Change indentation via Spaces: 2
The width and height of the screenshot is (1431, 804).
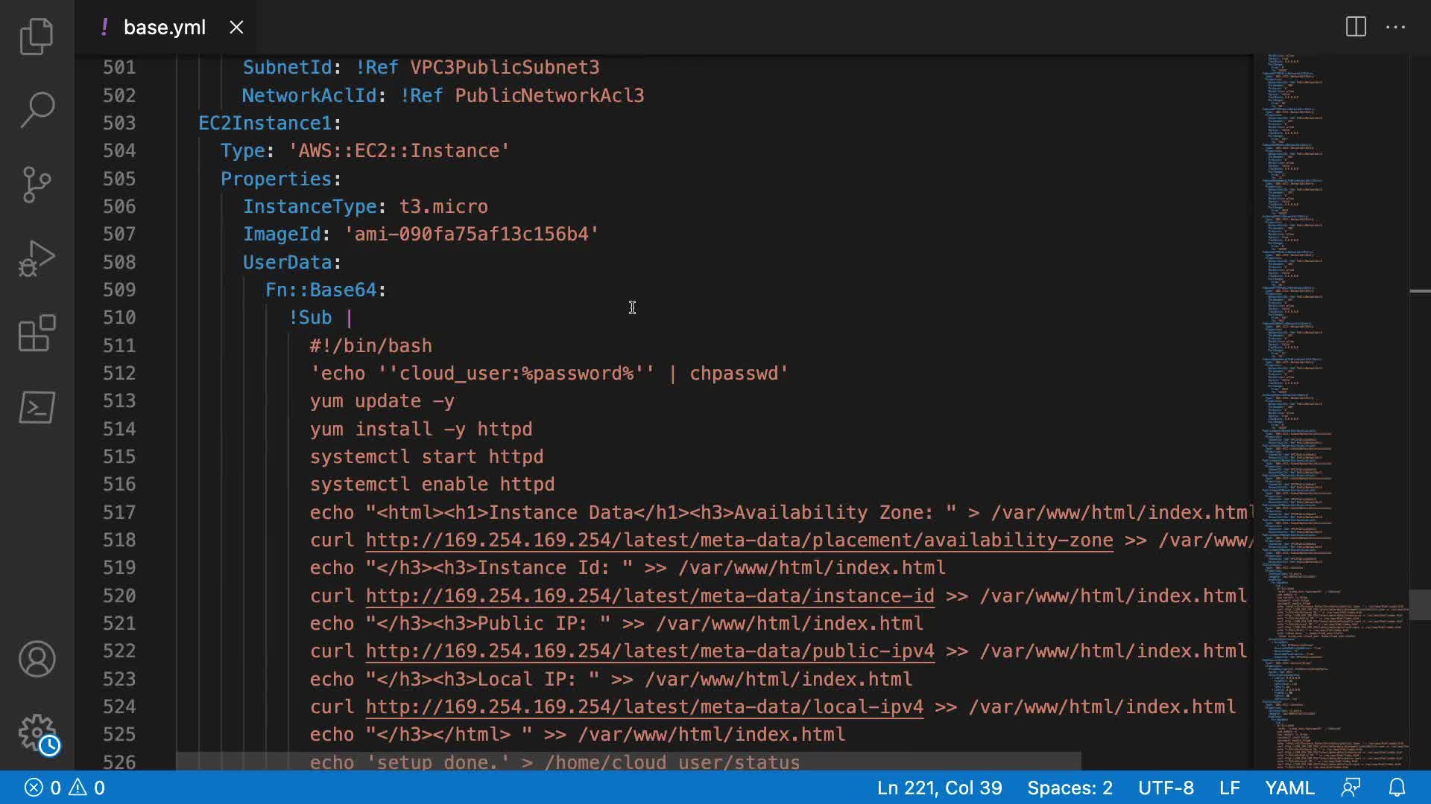[x=1070, y=788]
